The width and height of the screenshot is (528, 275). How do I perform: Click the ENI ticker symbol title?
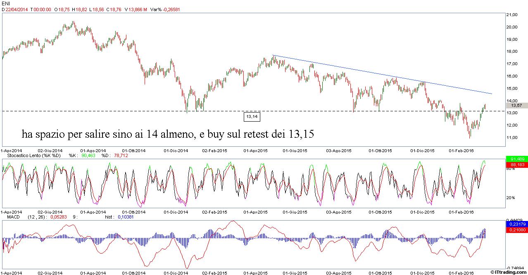5,4
